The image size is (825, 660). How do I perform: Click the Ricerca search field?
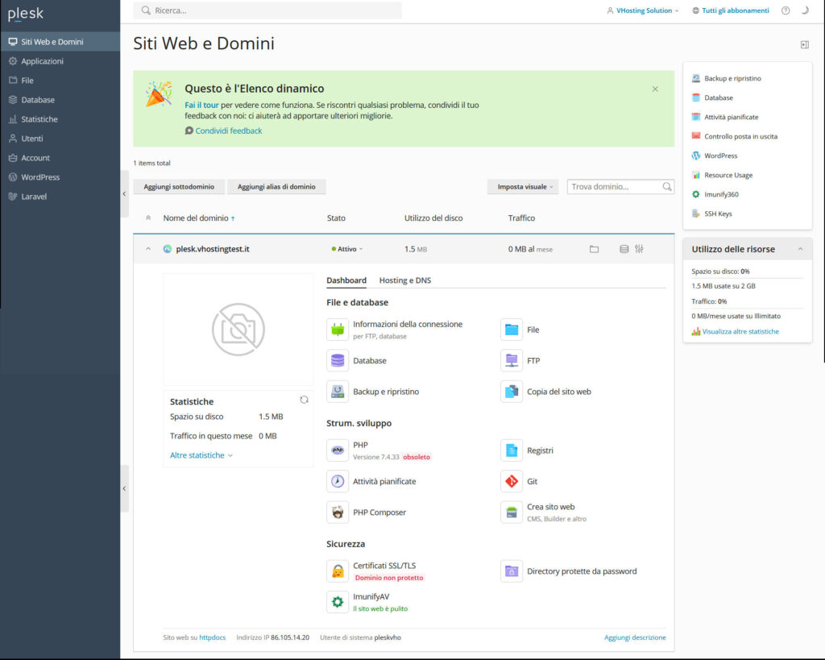point(267,10)
